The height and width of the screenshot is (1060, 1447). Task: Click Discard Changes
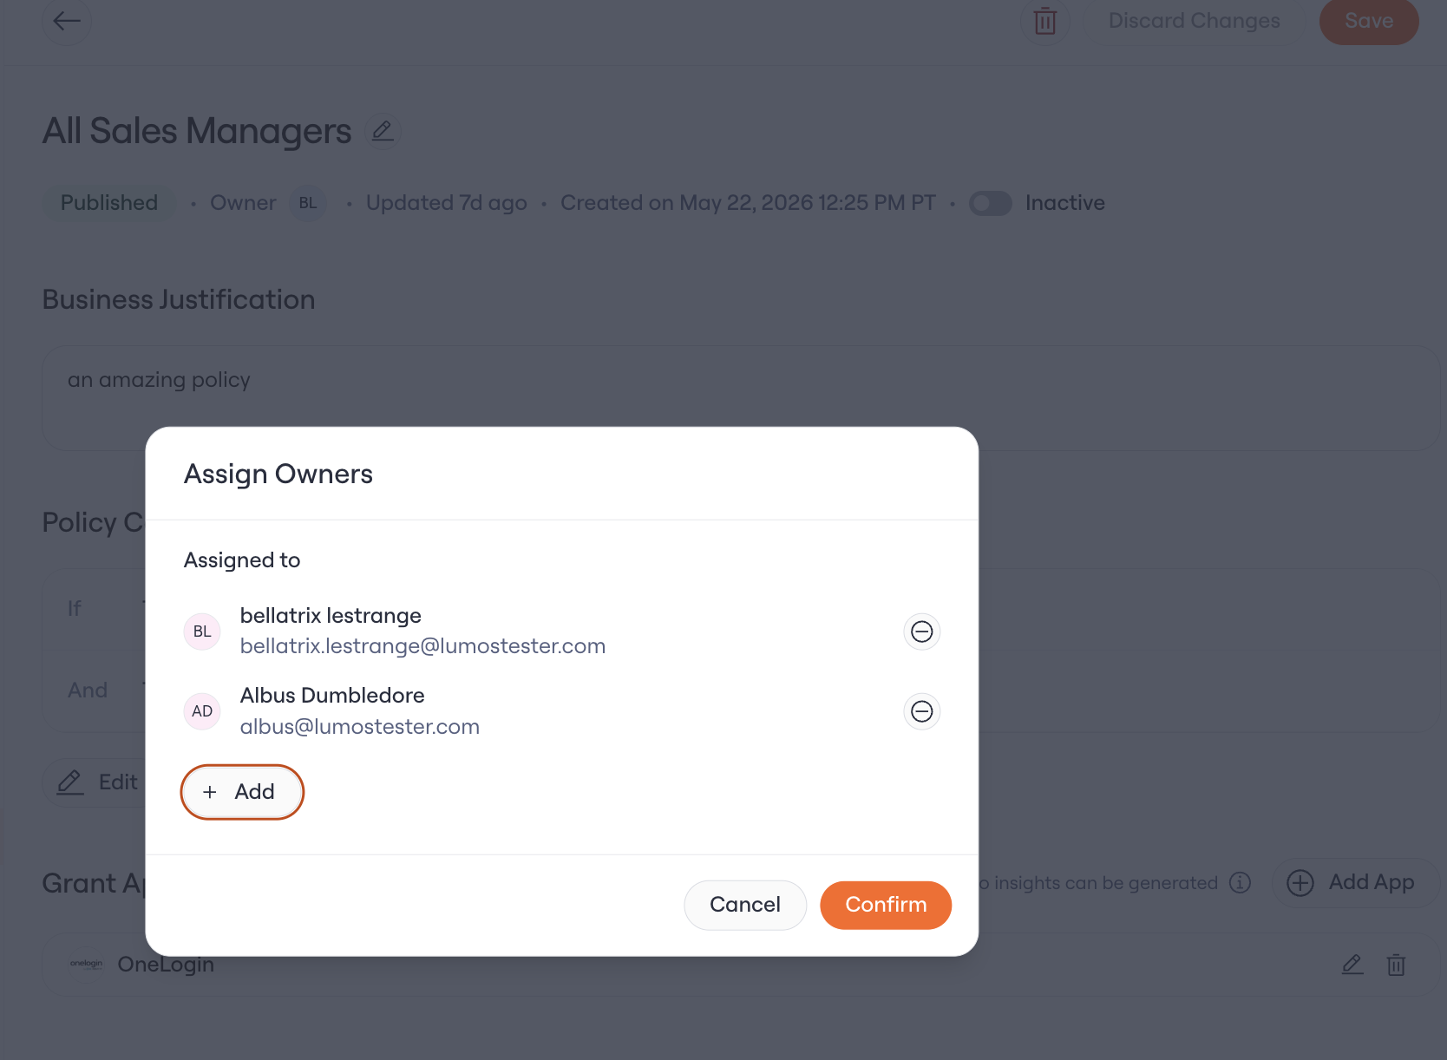(1195, 21)
